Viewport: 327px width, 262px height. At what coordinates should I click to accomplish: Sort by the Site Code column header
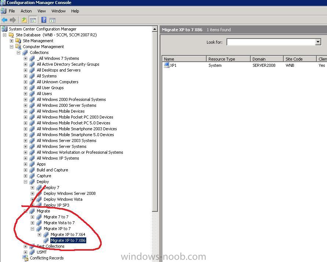(300, 59)
